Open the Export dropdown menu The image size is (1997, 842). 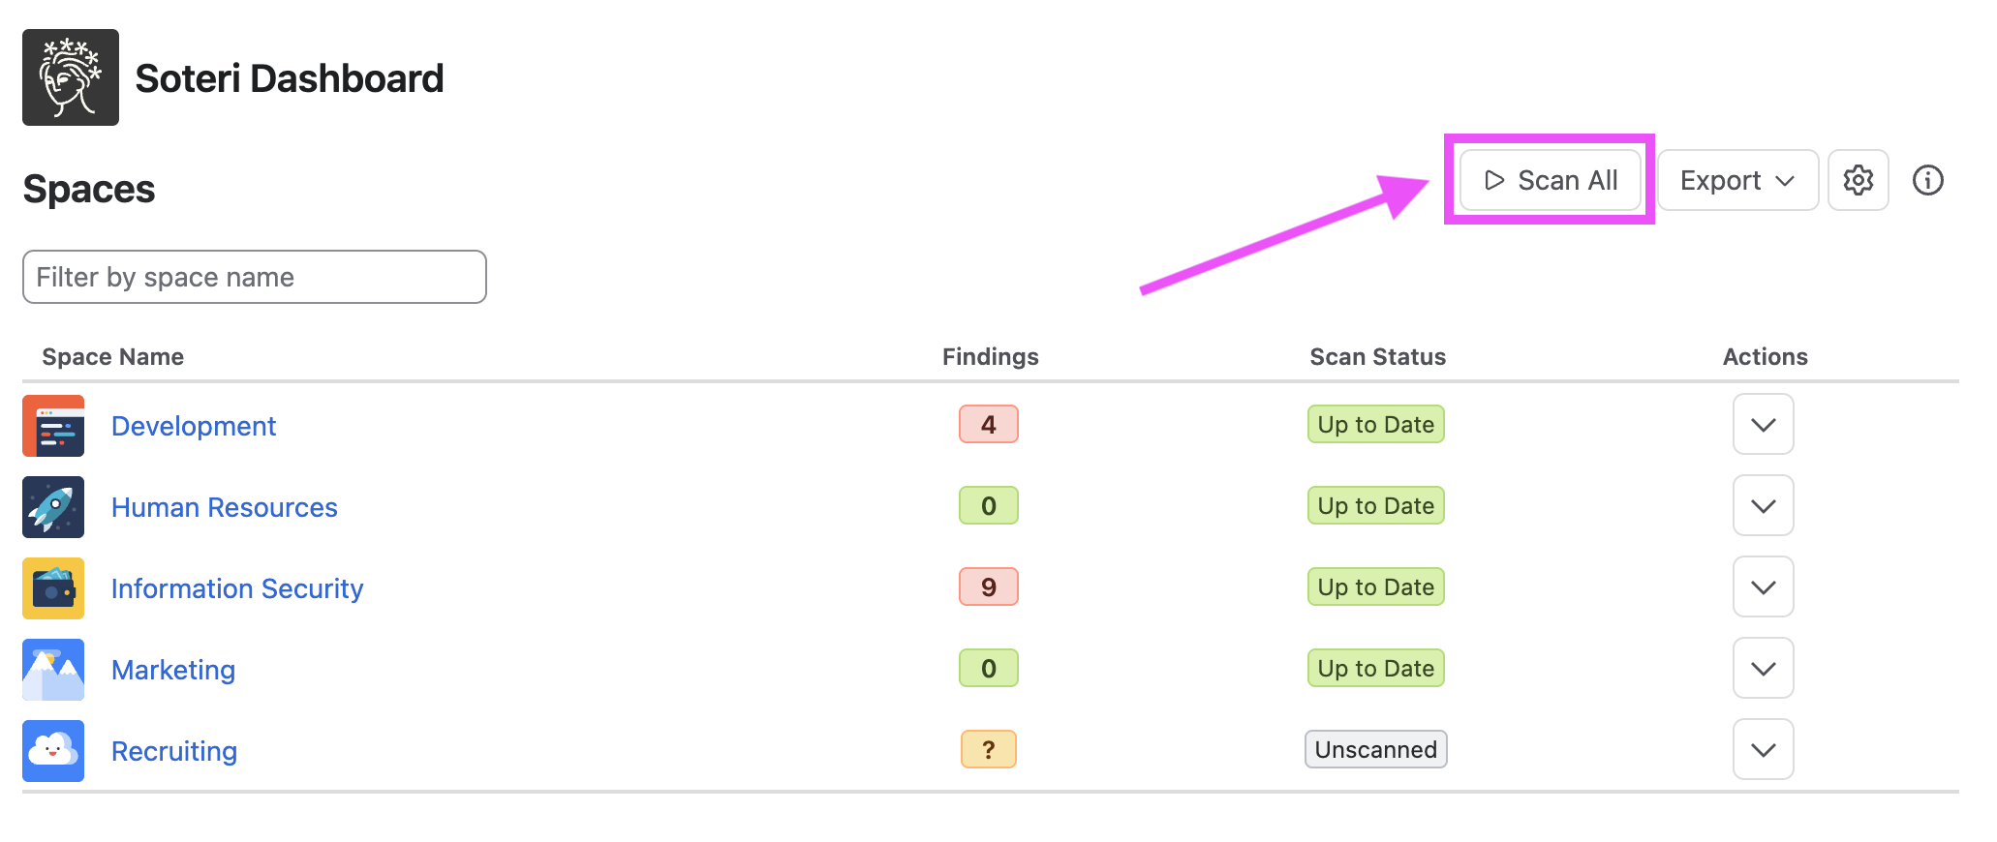1737,180
